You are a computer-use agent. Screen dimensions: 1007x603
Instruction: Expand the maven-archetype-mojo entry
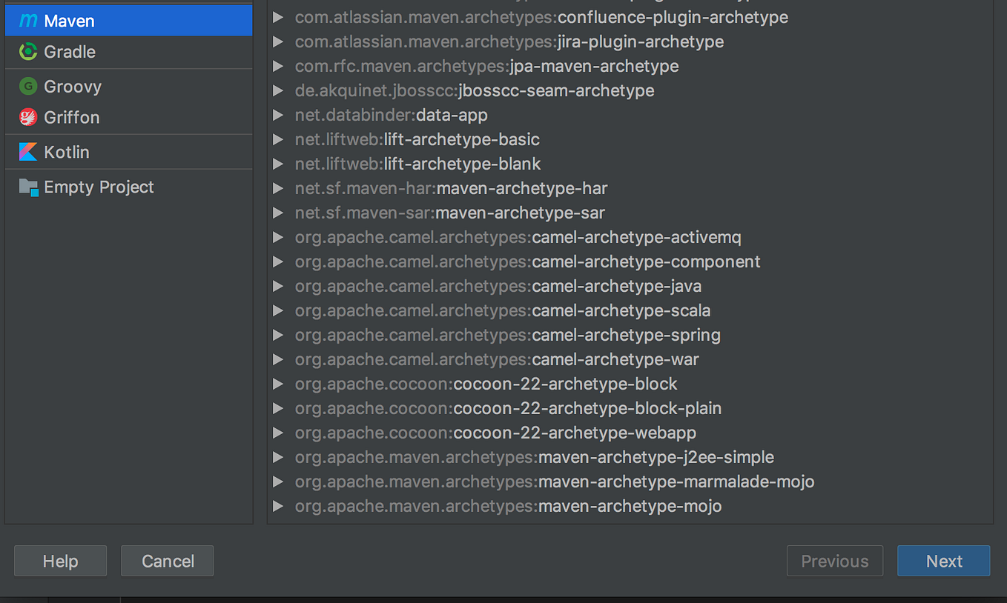click(x=278, y=506)
